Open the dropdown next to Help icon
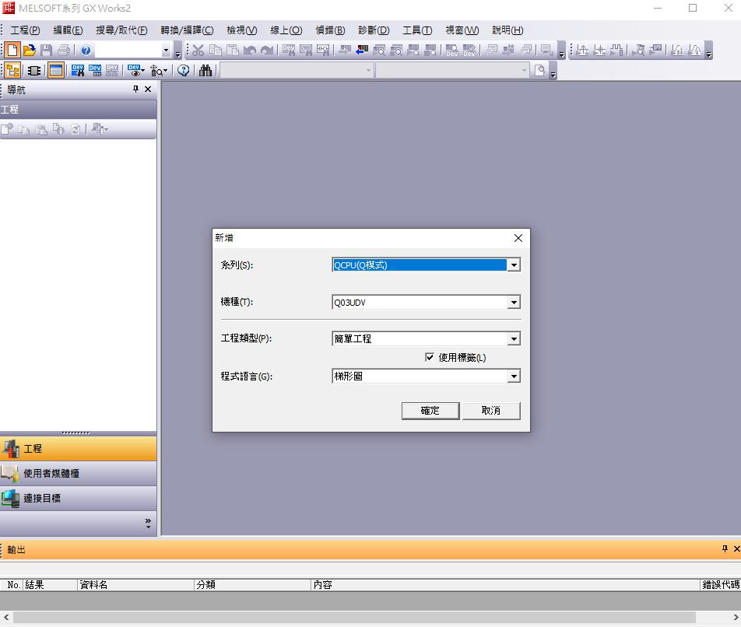The image size is (741, 627). click(x=166, y=50)
